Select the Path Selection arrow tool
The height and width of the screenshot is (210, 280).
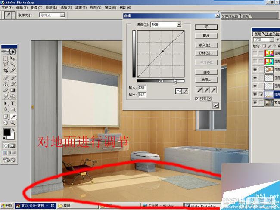tap(6, 103)
